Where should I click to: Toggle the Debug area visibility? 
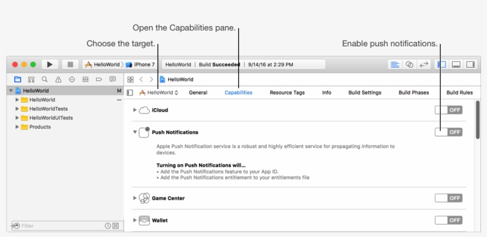(456, 65)
